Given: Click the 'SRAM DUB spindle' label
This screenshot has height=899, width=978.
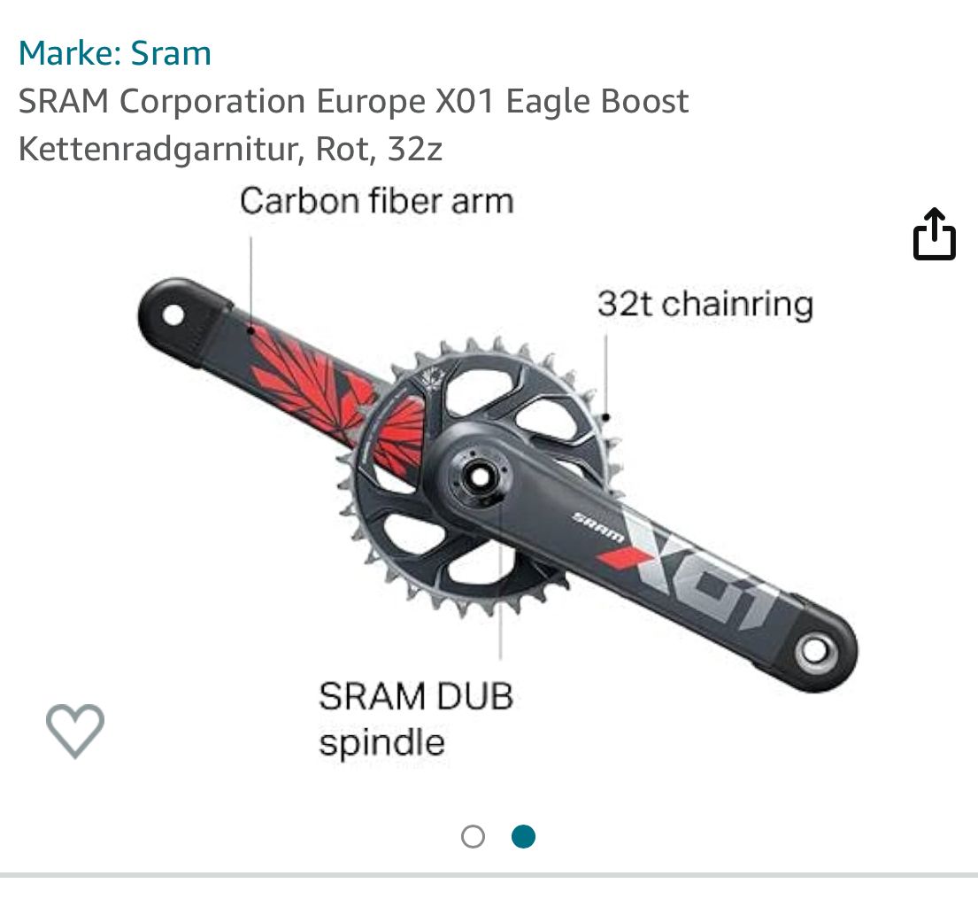Looking at the screenshot, I should coord(416,718).
